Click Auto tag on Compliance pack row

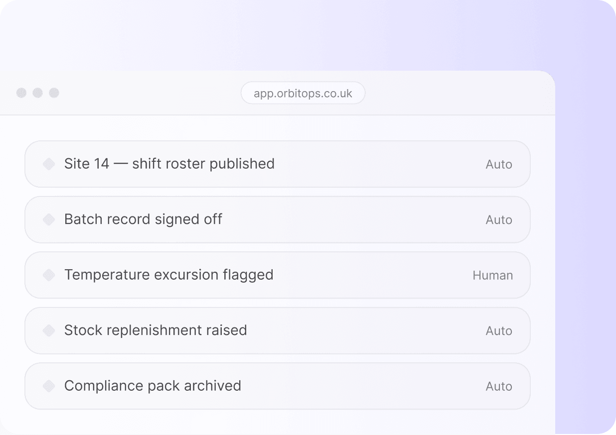pyautogui.click(x=499, y=386)
